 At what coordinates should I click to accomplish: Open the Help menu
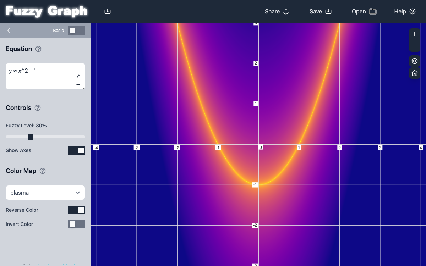tap(405, 11)
